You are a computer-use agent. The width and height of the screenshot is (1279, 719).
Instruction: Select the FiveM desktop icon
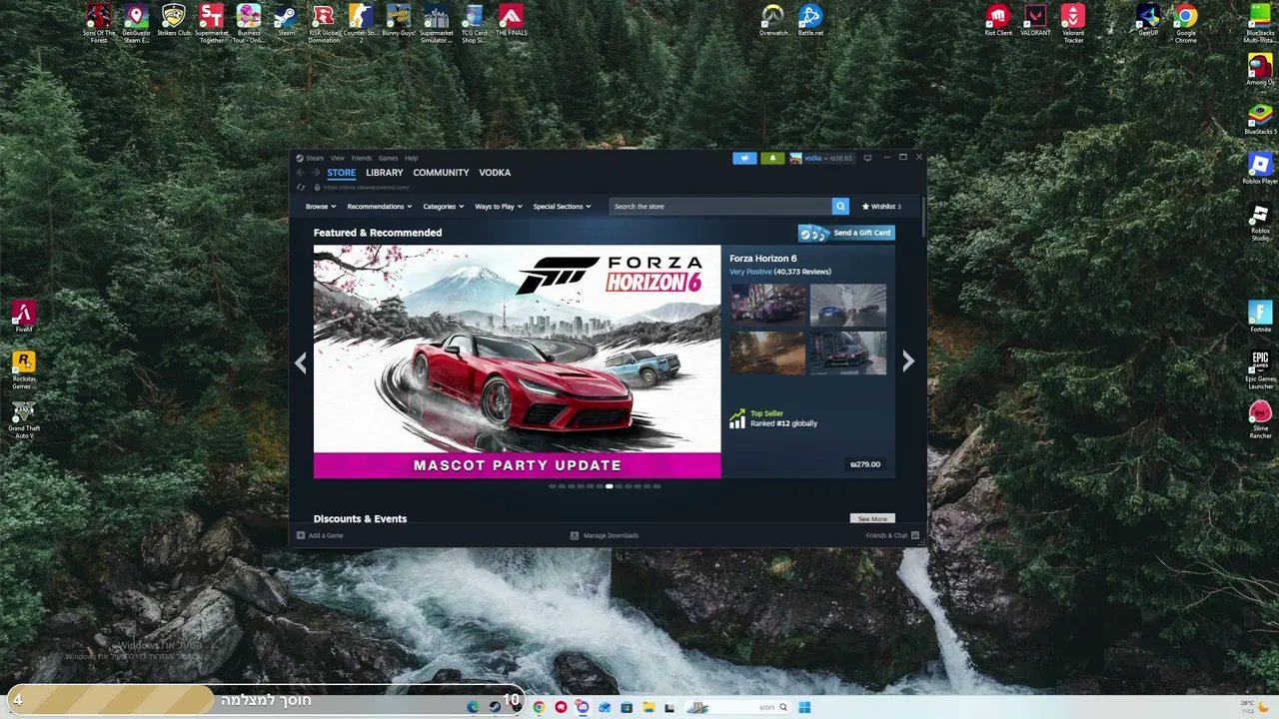point(24,318)
